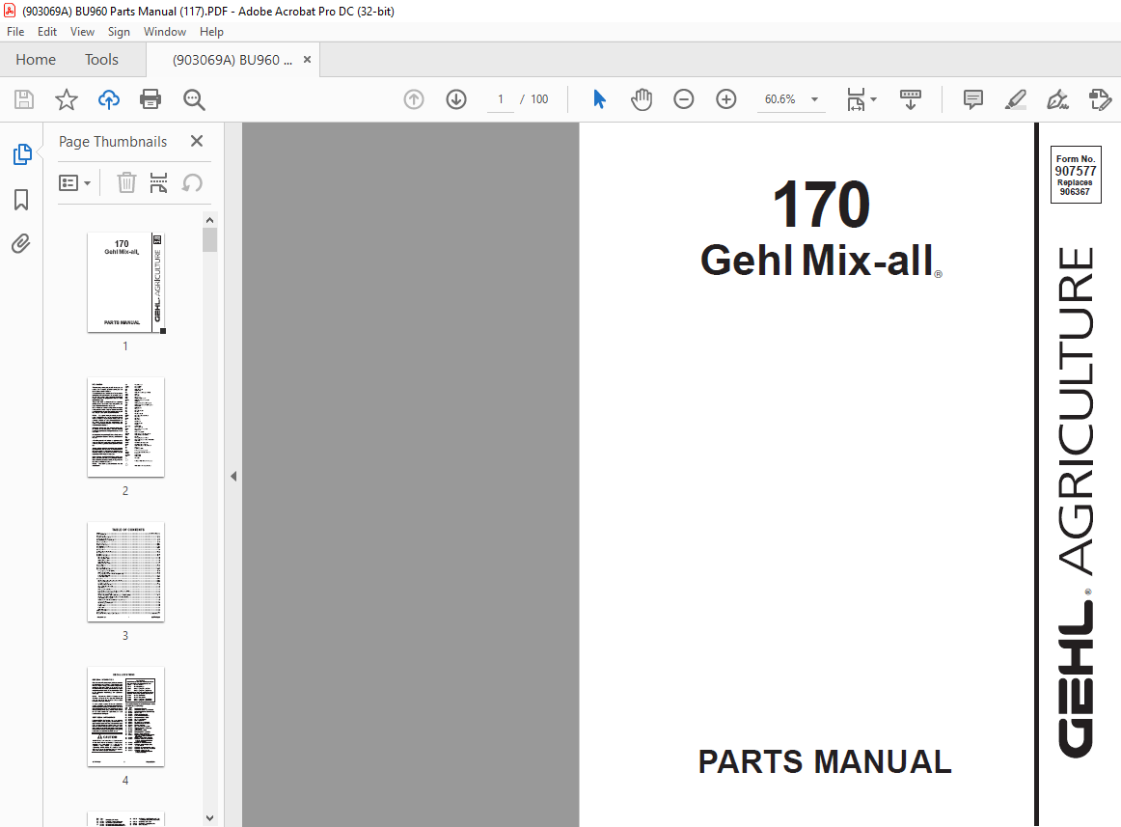Click the '100' total page count
This screenshot has height=827, width=1121.
pos(539,99)
